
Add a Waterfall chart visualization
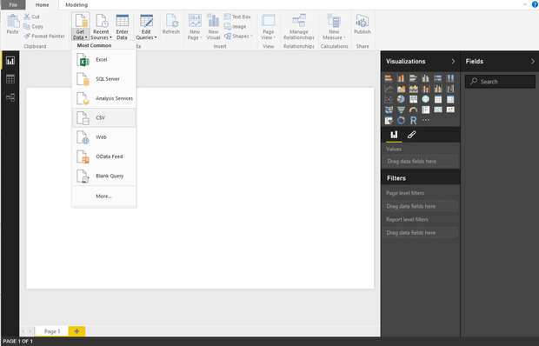(450, 89)
